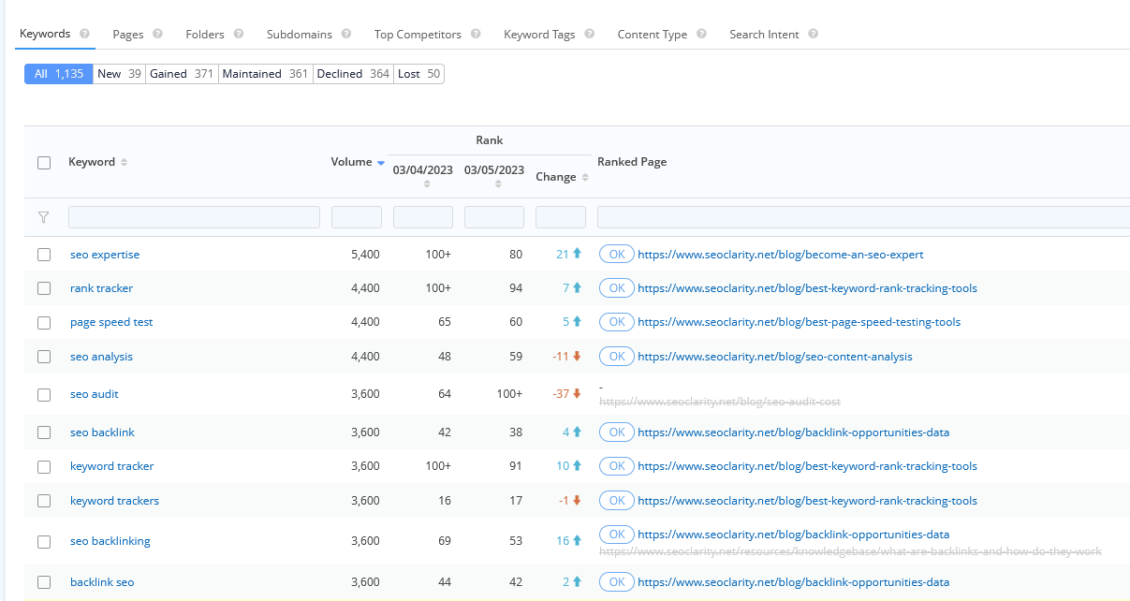Open the backlink seo keyword link
Viewport: 1130px width, 601px height.
(x=102, y=582)
